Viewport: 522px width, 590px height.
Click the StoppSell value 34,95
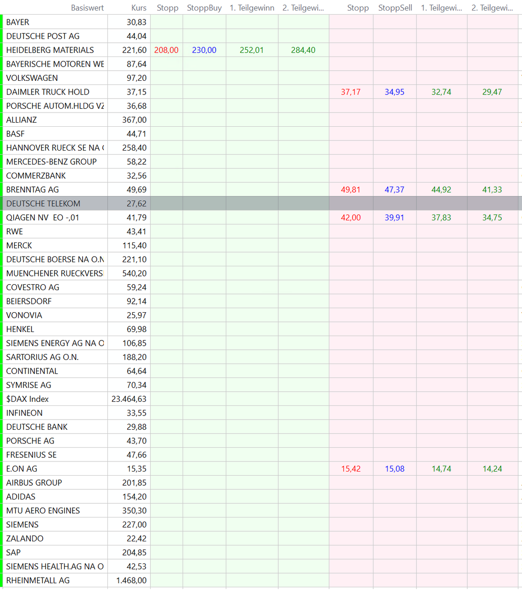coord(394,92)
